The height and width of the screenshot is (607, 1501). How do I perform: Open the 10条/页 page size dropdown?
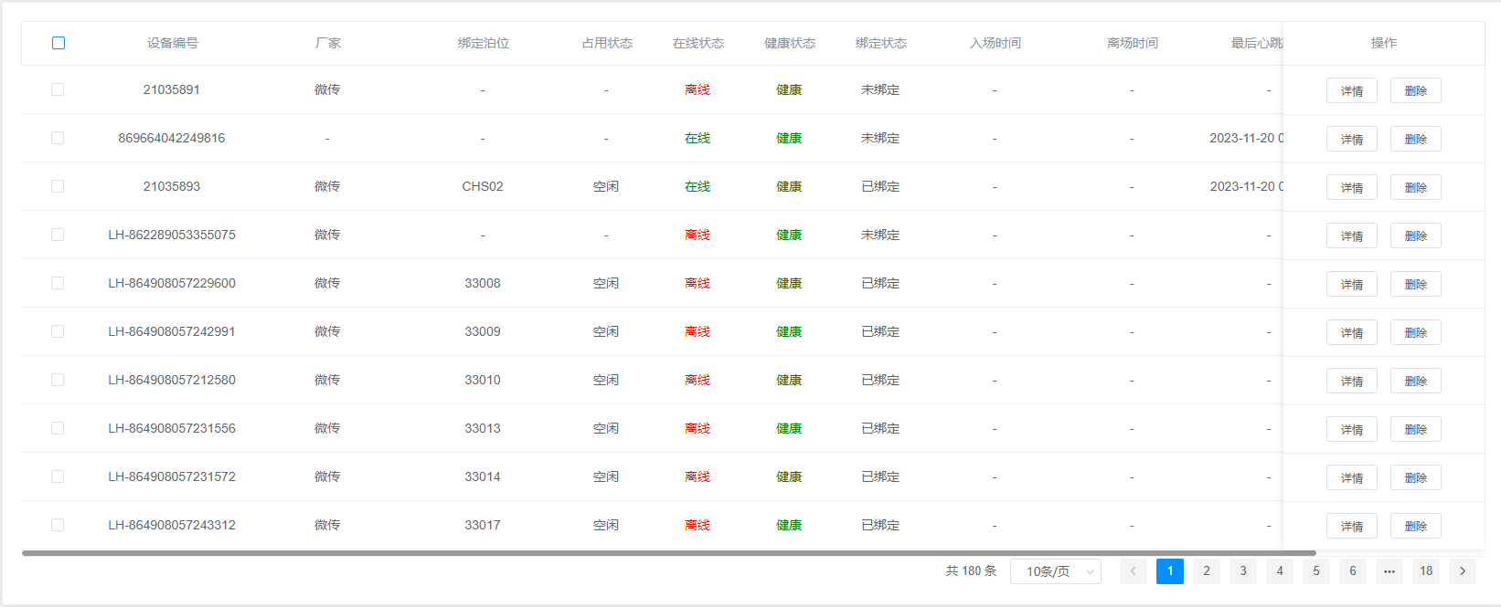1055,571
